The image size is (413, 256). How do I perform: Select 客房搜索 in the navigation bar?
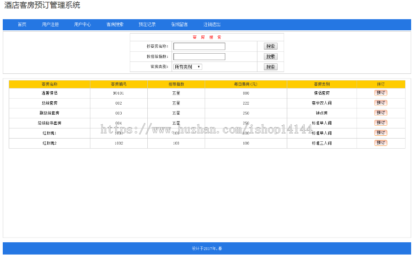[x=115, y=24]
